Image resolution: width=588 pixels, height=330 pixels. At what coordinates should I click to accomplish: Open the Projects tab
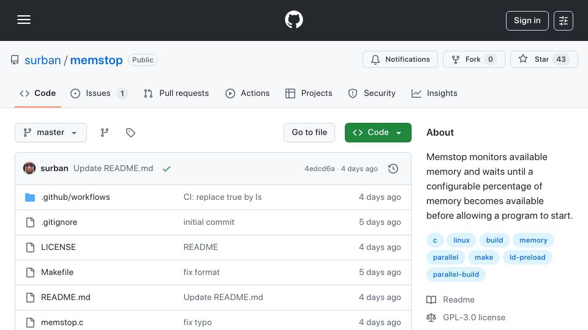click(x=309, y=93)
